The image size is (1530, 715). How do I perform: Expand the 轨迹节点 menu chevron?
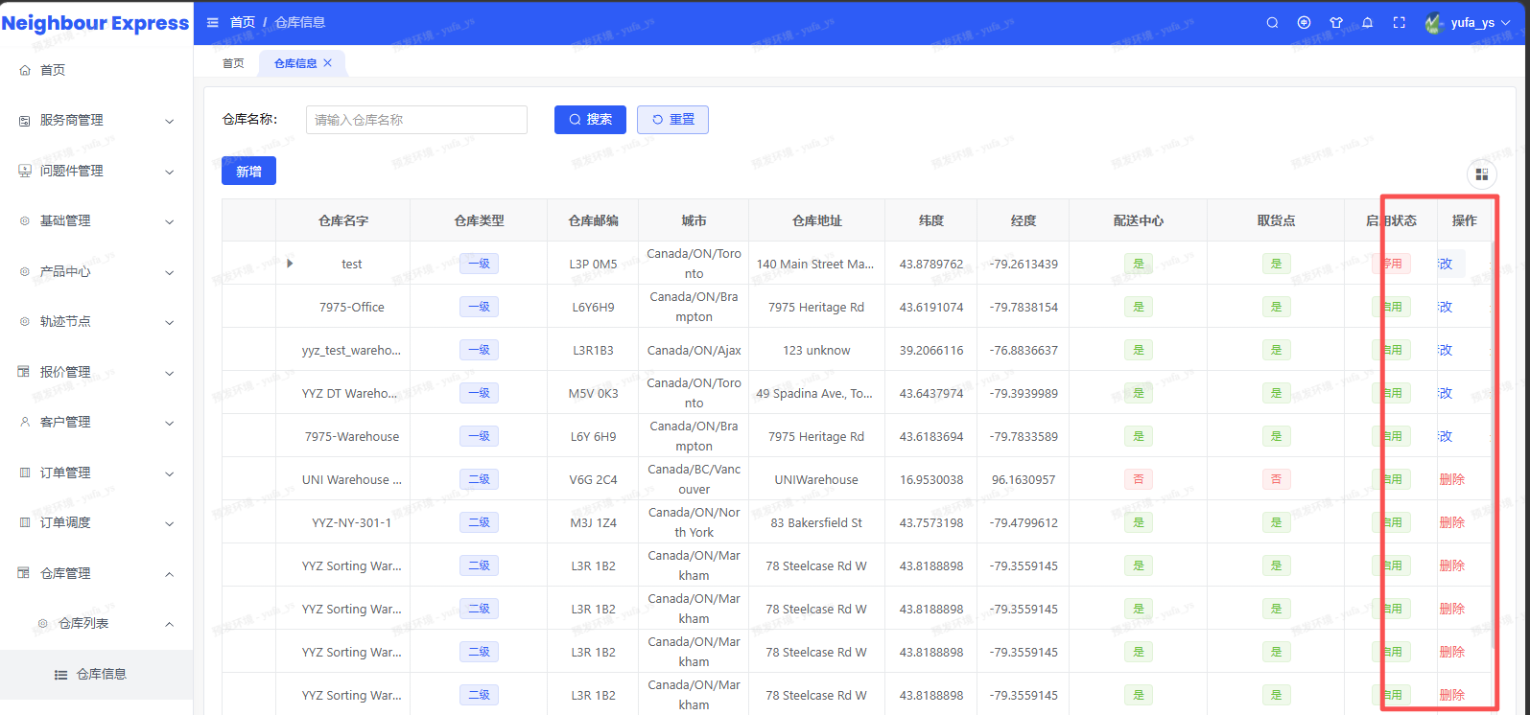[x=170, y=322]
